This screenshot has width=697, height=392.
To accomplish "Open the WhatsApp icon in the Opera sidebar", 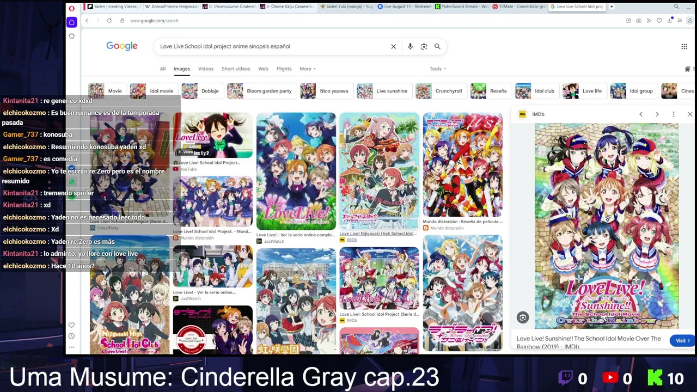I will 71,182.
